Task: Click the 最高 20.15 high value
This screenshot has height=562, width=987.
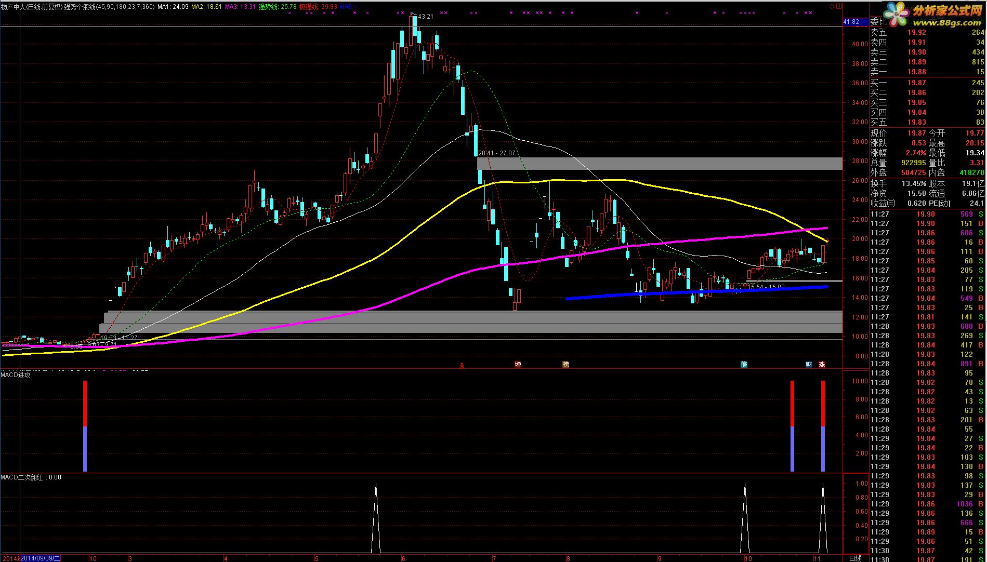Action: pos(975,143)
